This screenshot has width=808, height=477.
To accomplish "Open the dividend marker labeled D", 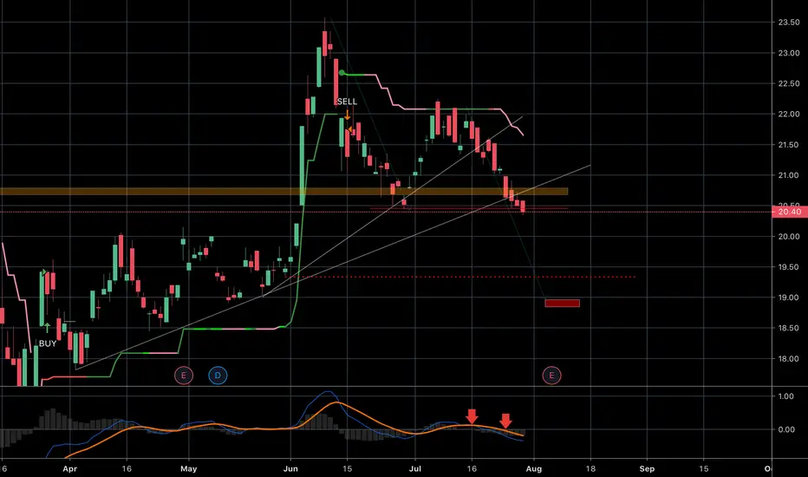I will 218,376.
